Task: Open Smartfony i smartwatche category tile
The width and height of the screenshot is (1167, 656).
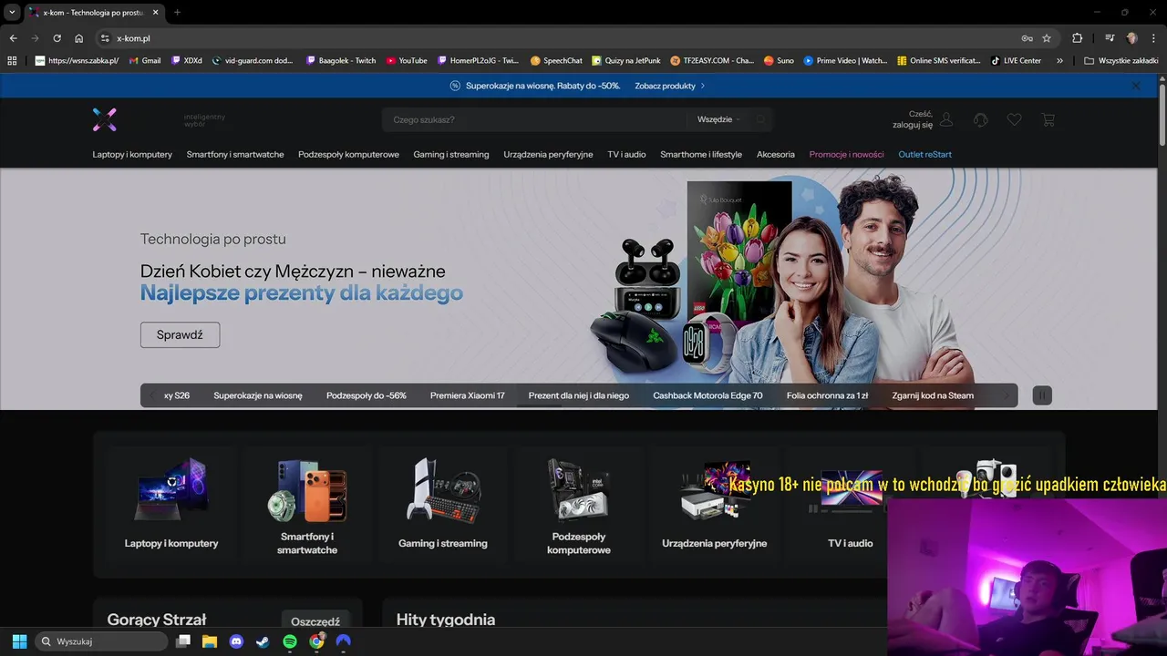Action: point(307,506)
